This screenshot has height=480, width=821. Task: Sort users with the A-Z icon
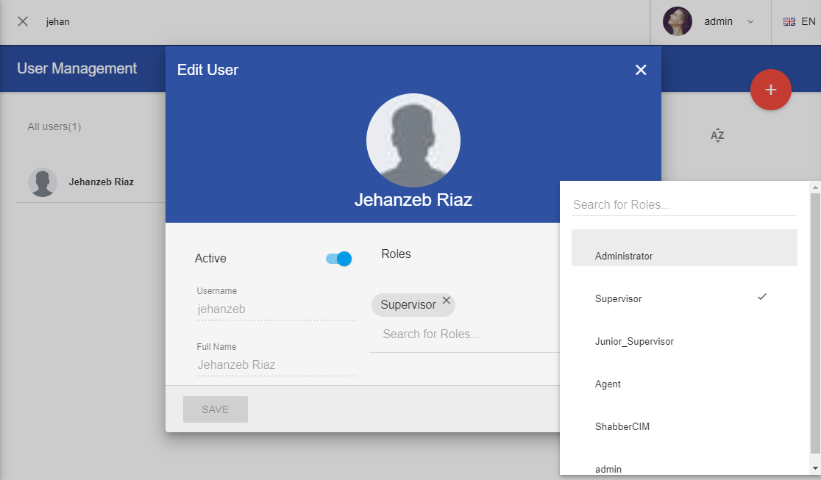(717, 135)
